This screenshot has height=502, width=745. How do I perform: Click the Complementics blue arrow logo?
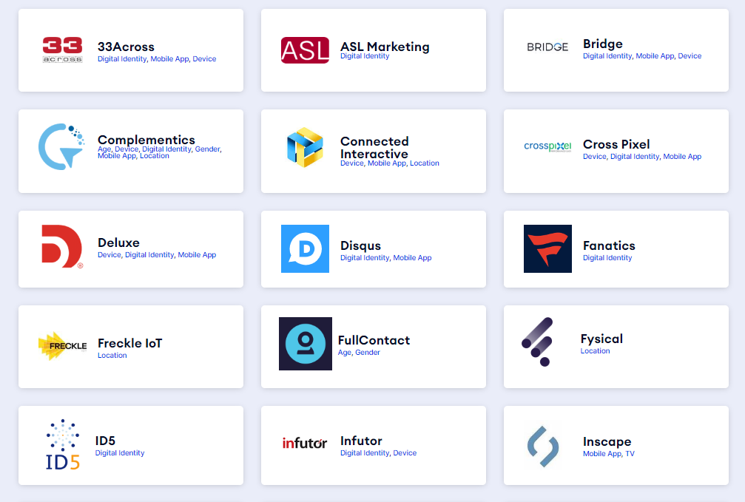click(x=61, y=146)
